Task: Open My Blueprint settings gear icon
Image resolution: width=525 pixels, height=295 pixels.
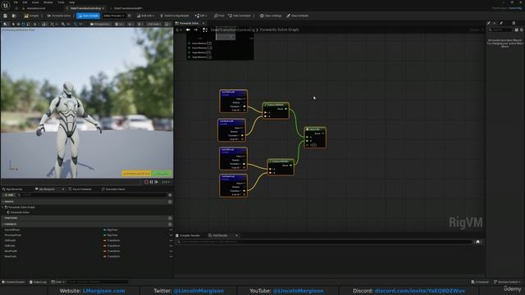Action: (x=170, y=195)
